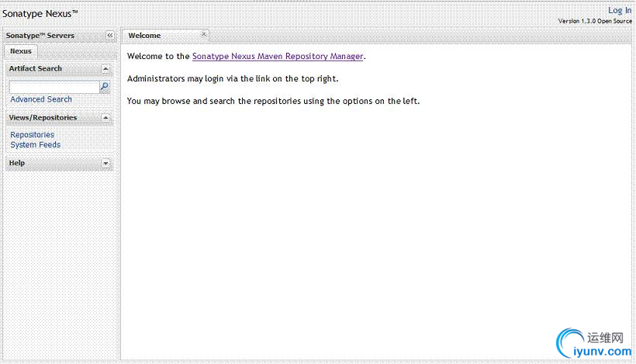Open System Feeds
This screenshot has height=364, width=636.
point(35,145)
